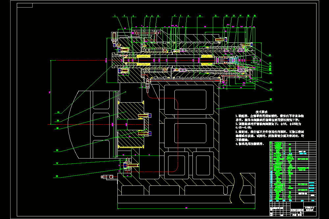Select the note text '不准漏油;'
This screenshot has height=219, width=329.
tap(242, 140)
